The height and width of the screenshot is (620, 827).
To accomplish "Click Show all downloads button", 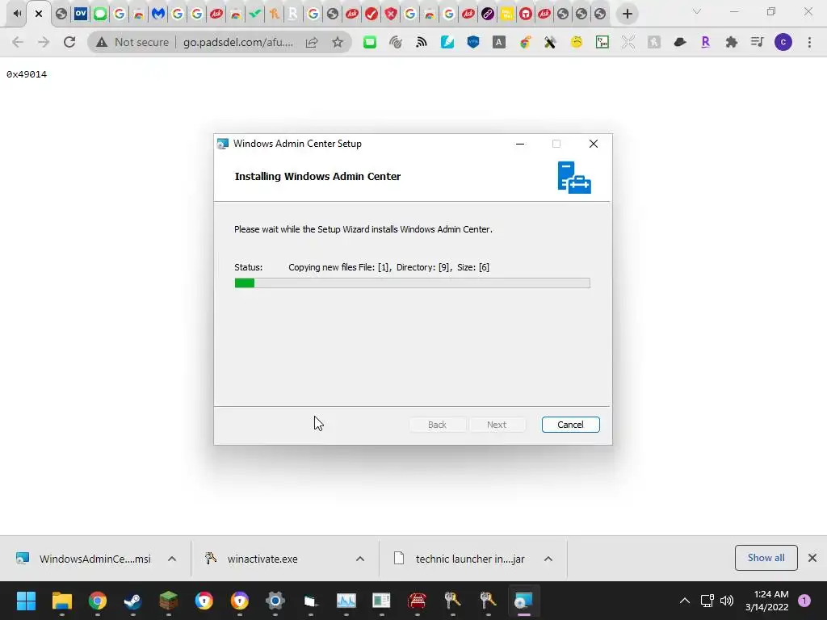I will pos(766,558).
